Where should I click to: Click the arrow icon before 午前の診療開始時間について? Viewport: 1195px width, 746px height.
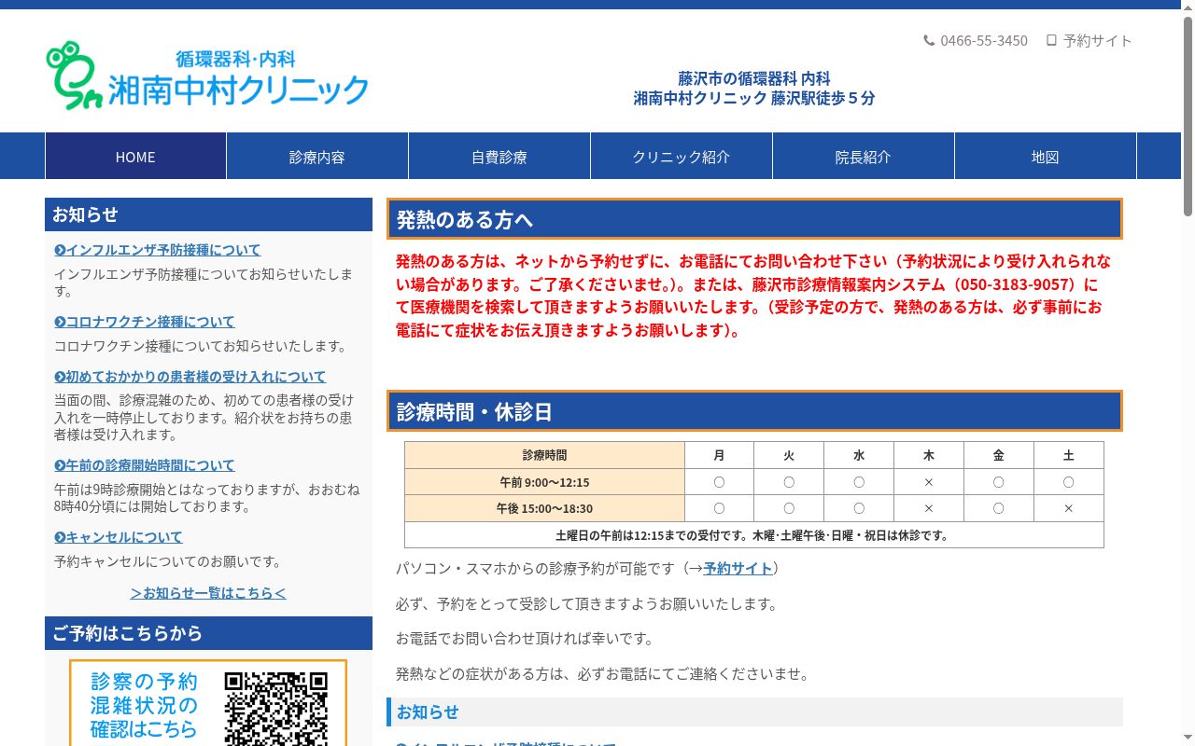[60, 465]
